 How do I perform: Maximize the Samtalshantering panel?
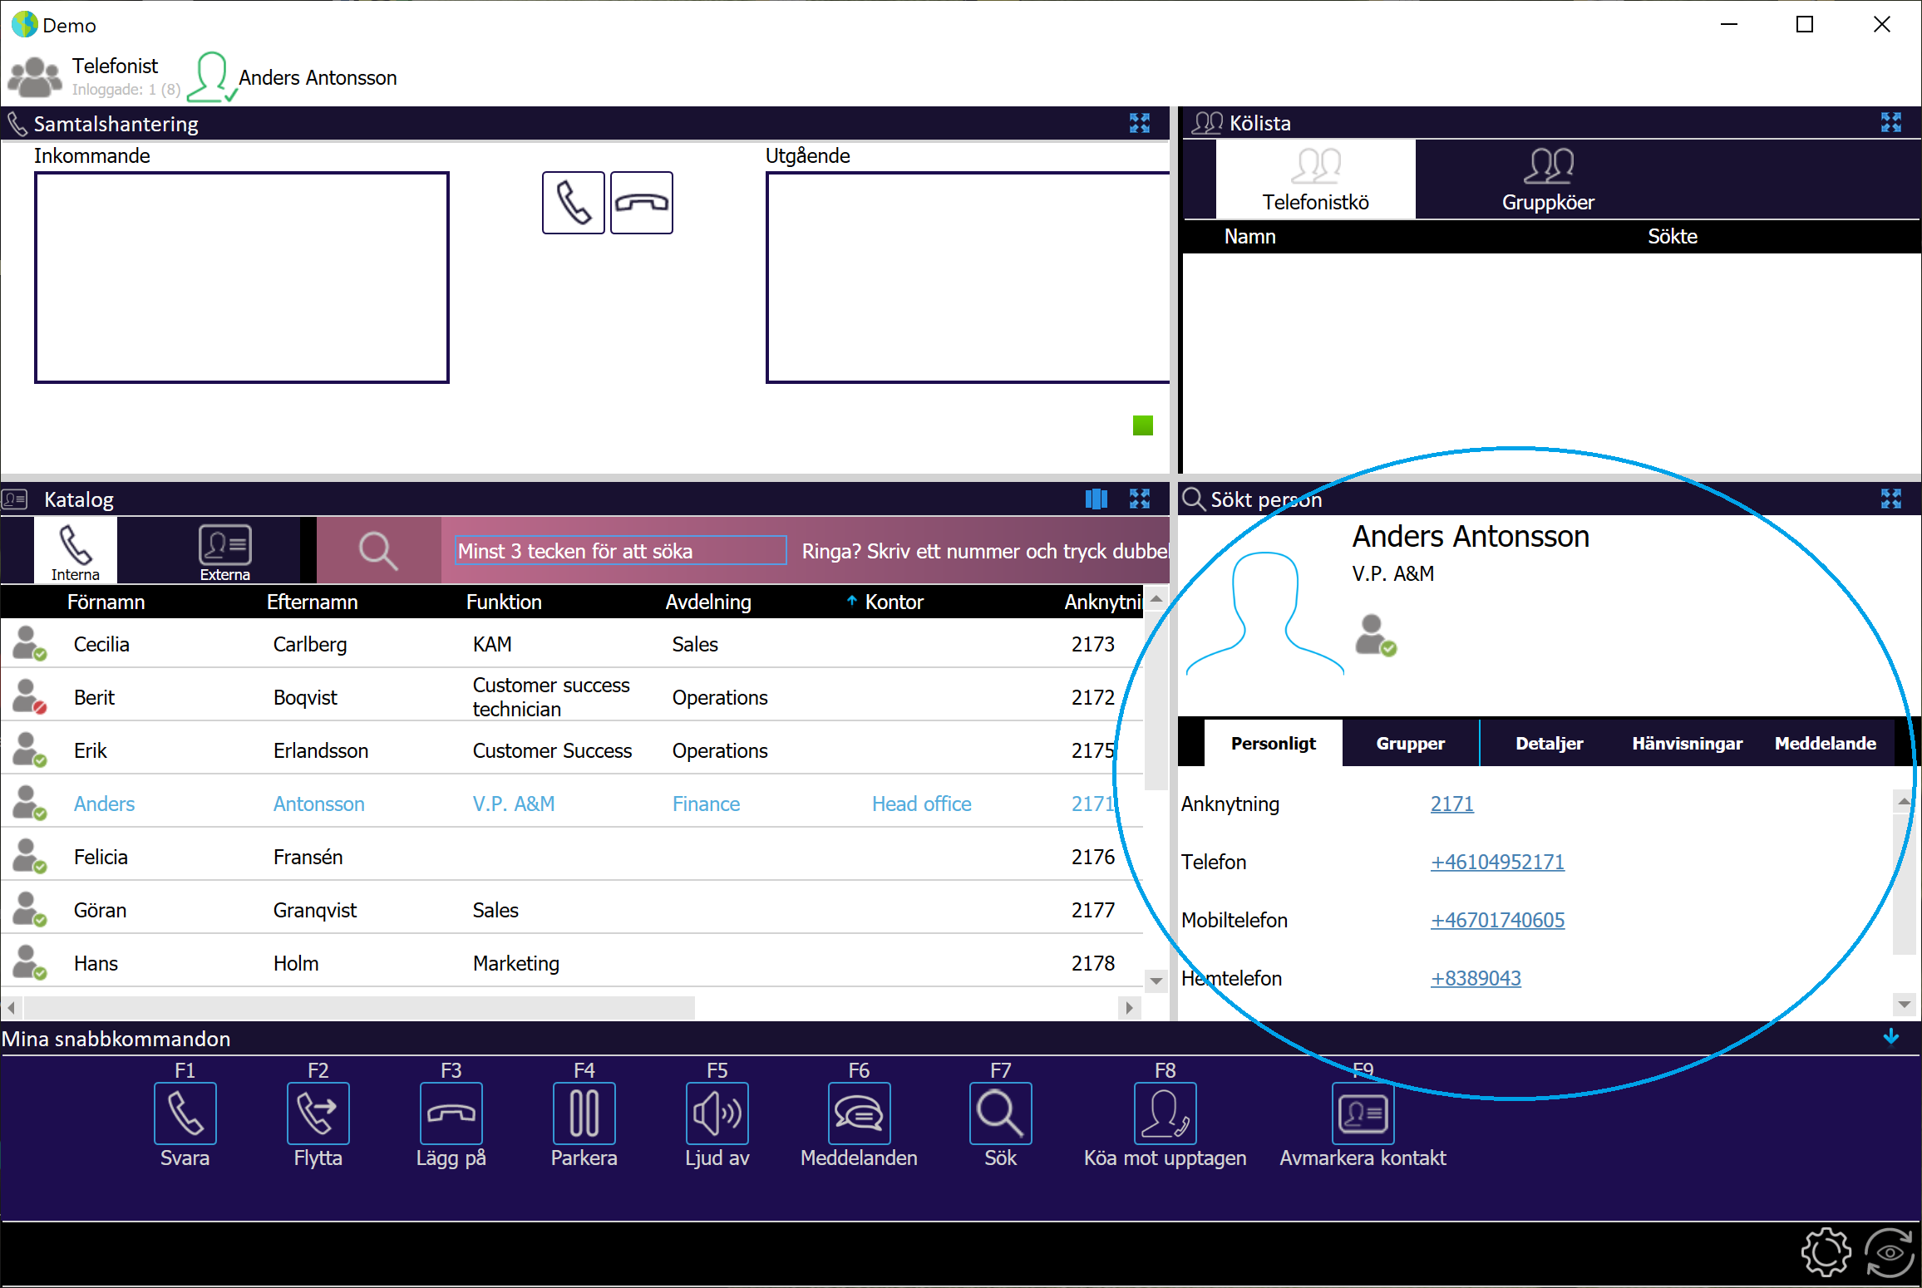click(x=1139, y=124)
